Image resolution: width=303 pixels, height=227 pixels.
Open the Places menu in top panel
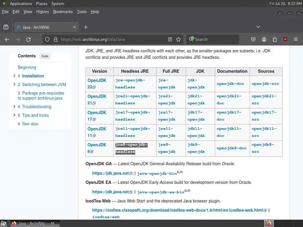click(x=42, y=4)
